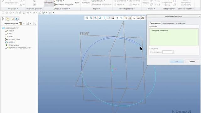201x113 pixels.
Task: Select the RIGHT plane in model tree
Action: click(11, 36)
